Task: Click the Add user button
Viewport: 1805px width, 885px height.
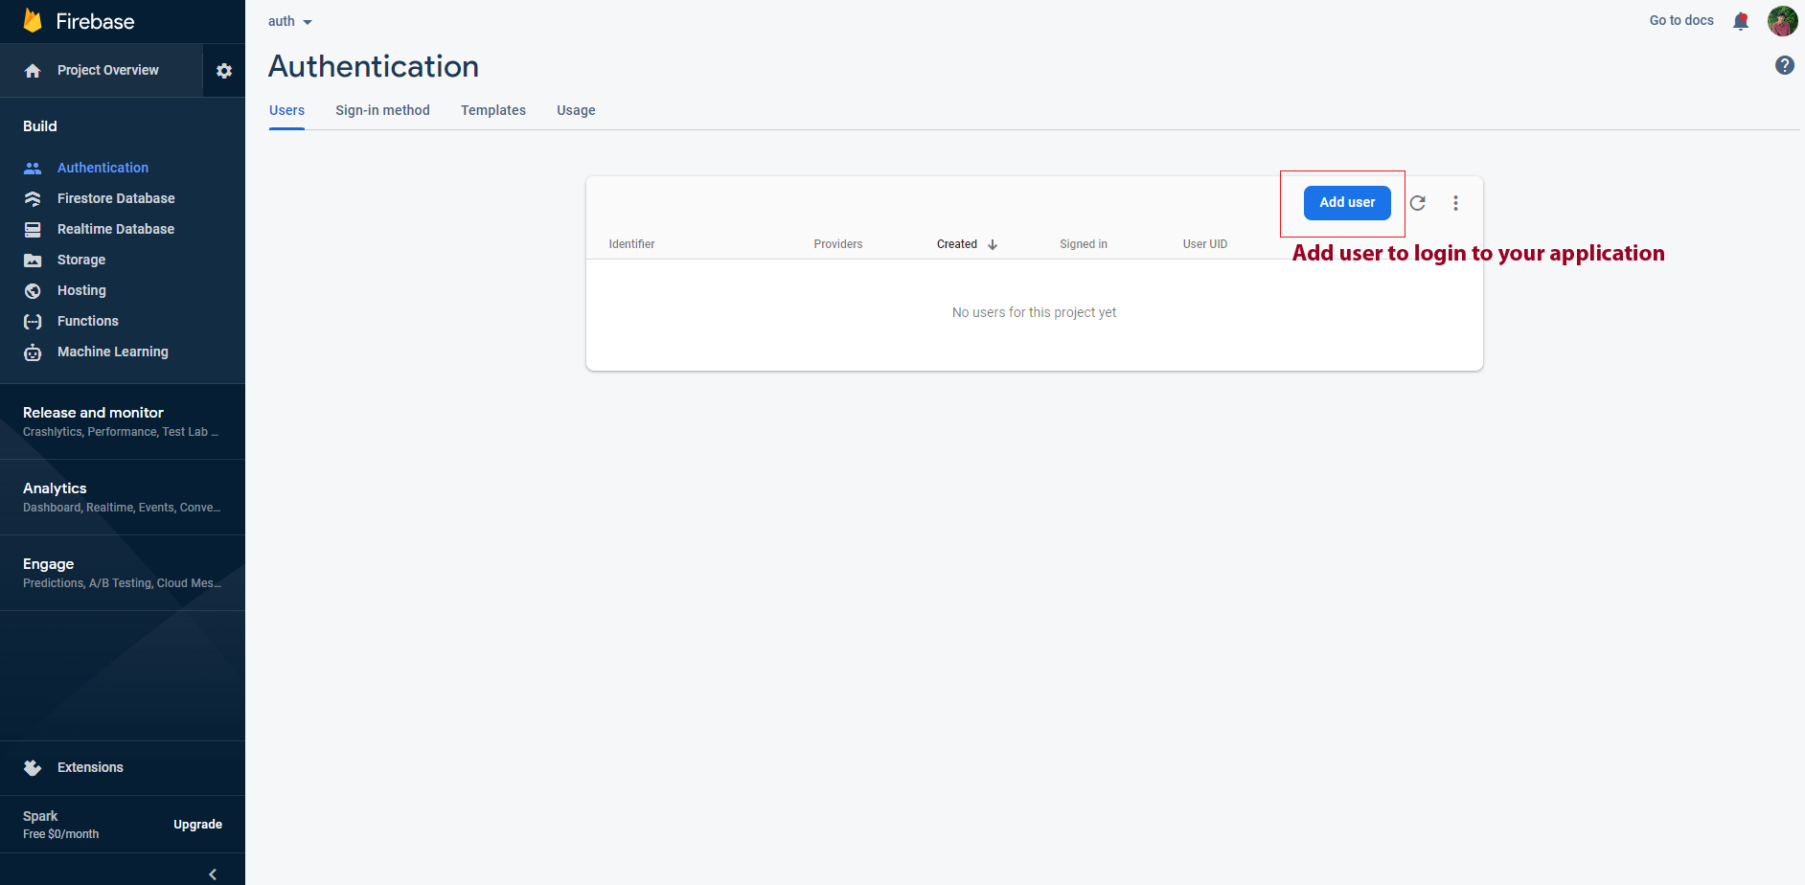Action: (x=1346, y=203)
